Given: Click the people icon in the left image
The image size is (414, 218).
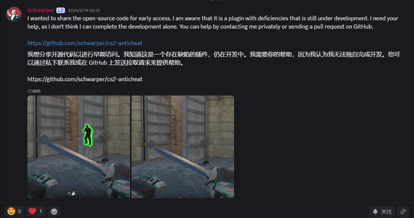Looking at the screenshot, I should point(73,194).
